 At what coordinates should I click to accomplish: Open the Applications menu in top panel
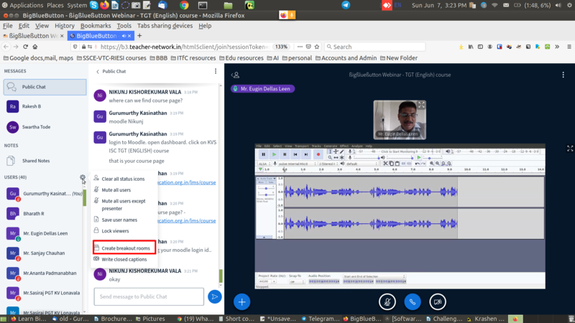(23, 5)
